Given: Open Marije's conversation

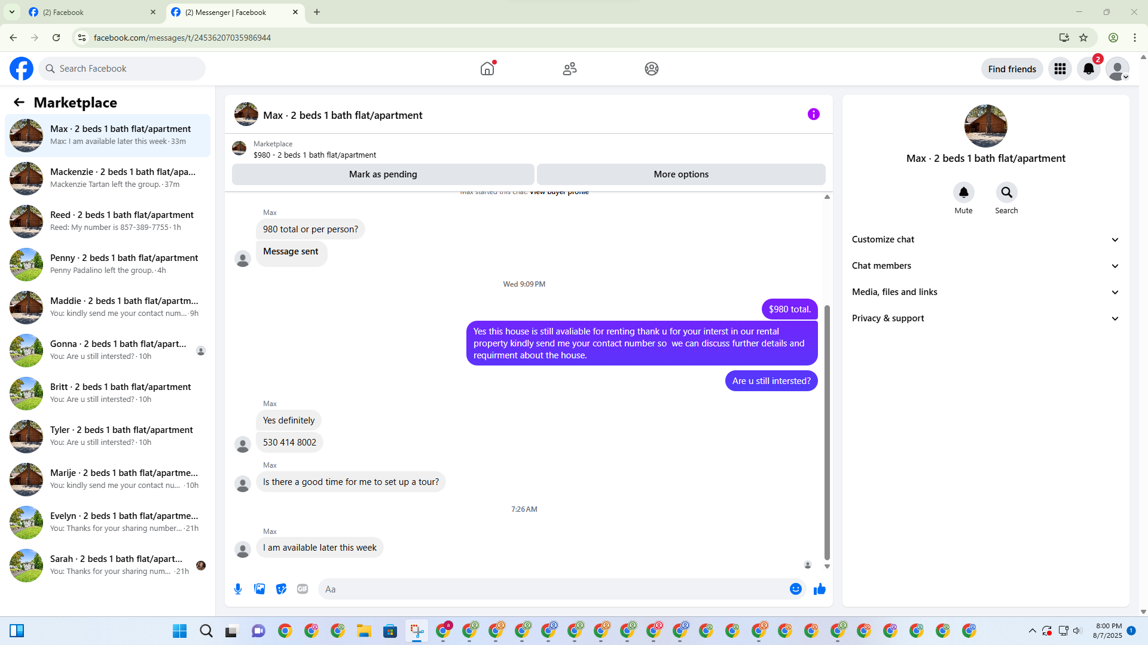Looking at the screenshot, I should point(108,479).
